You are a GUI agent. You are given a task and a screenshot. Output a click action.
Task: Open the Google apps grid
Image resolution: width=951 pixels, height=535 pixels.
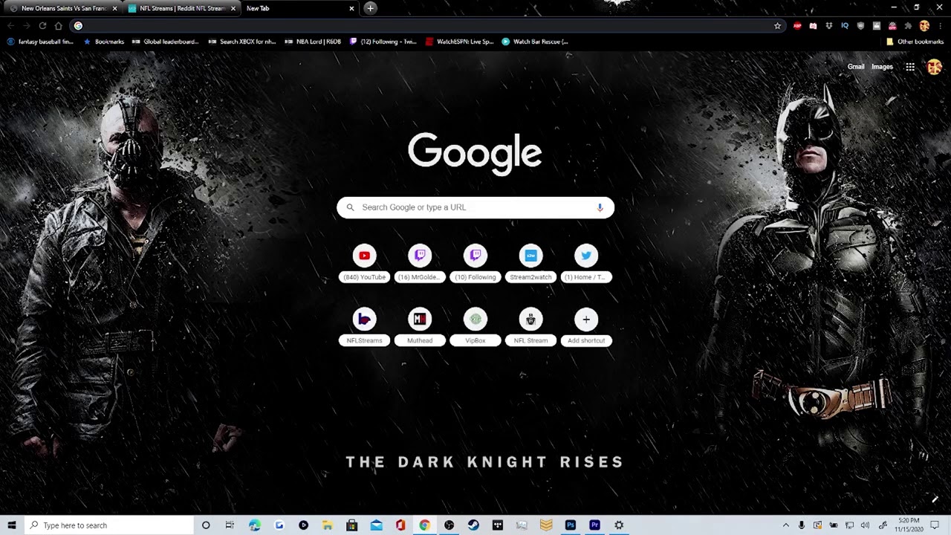[909, 67]
